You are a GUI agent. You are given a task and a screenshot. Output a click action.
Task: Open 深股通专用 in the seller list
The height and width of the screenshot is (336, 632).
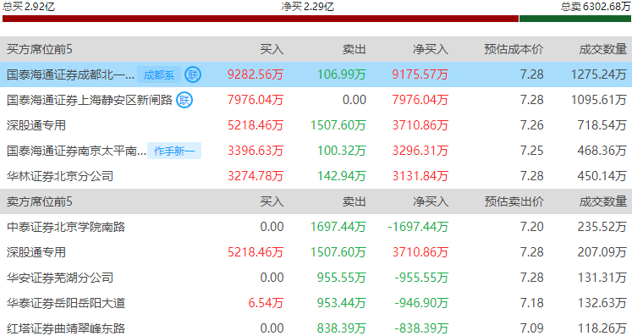pos(36,252)
